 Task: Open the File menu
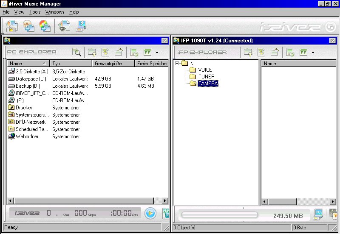coord(6,12)
